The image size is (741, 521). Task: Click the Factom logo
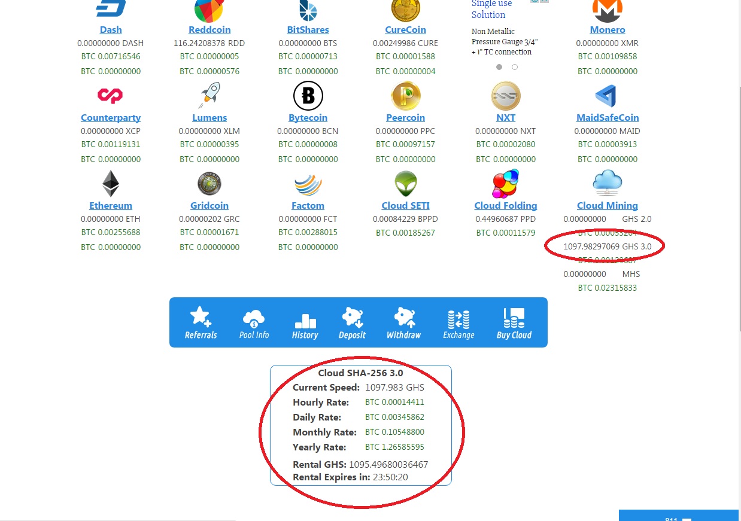pos(308,185)
